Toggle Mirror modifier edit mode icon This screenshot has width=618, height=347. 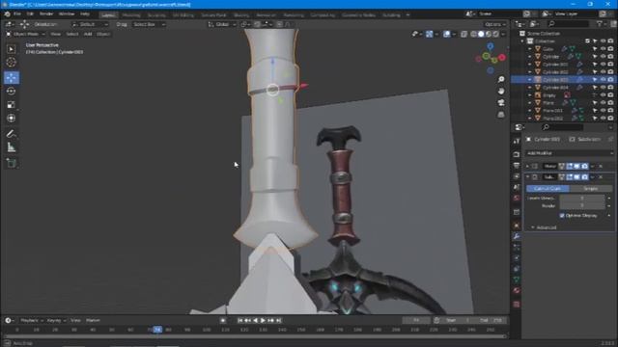(569, 166)
